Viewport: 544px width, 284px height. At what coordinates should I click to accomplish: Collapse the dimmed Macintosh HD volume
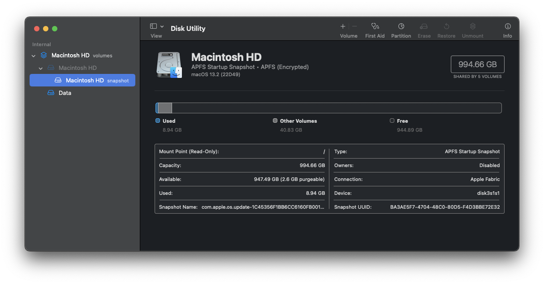coord(41,69)
